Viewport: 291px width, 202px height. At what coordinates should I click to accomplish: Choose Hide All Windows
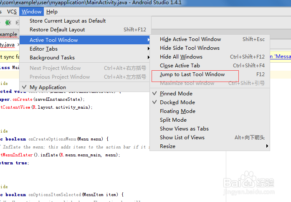210,57
